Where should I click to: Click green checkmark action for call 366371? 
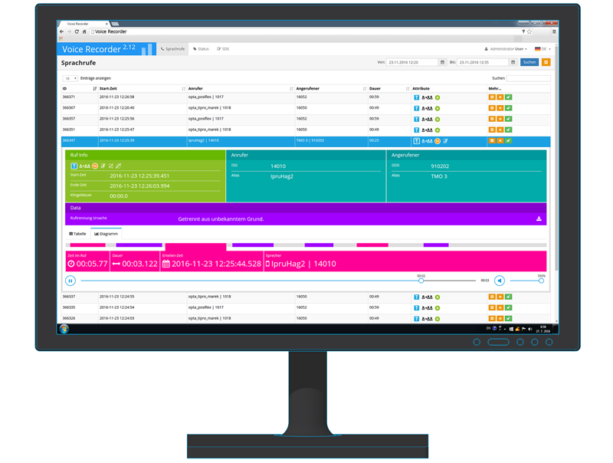508,97
